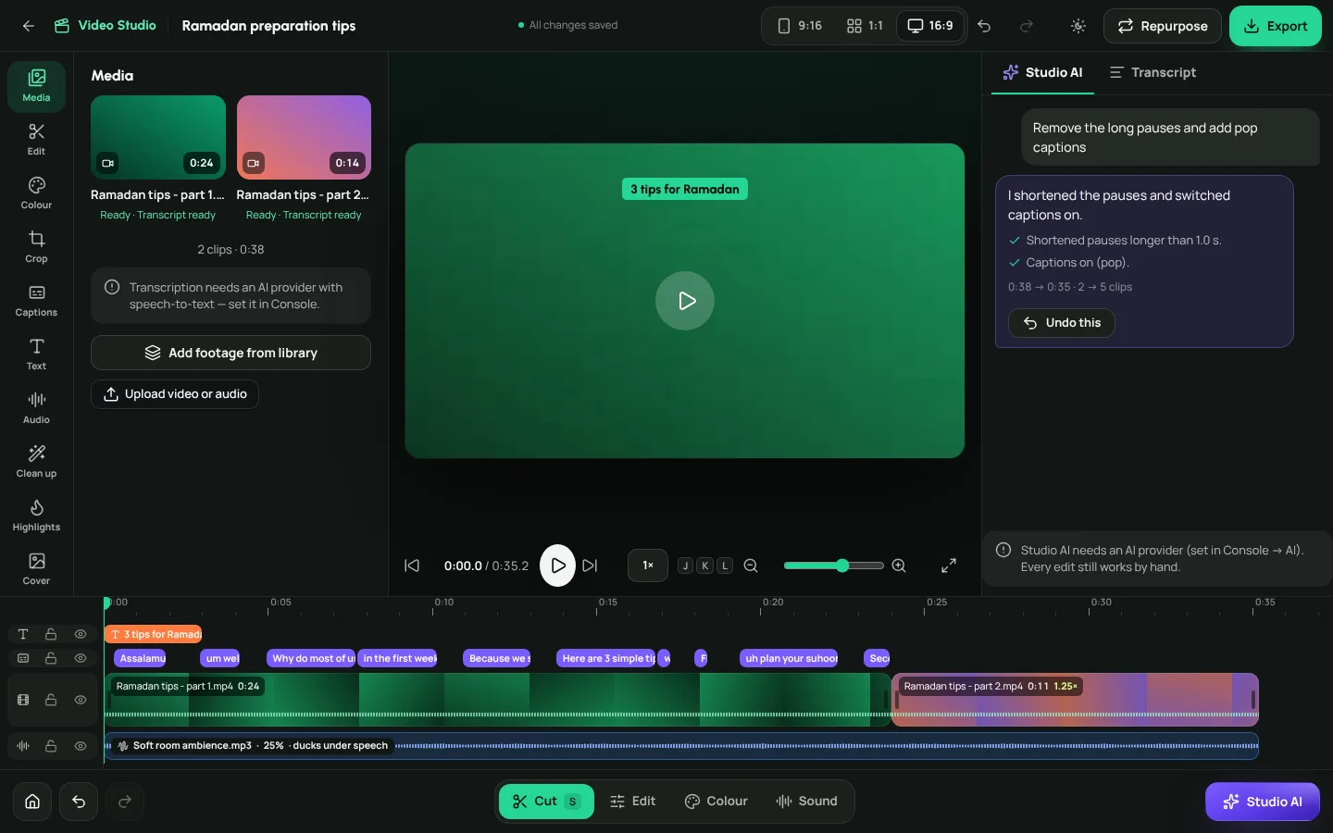Select the Text tool in sidebar
Screen dimensions: 1333x833
coord(36,354)
